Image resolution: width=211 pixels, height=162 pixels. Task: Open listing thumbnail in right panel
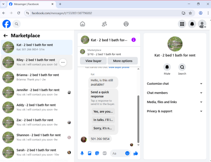point(175,44)
